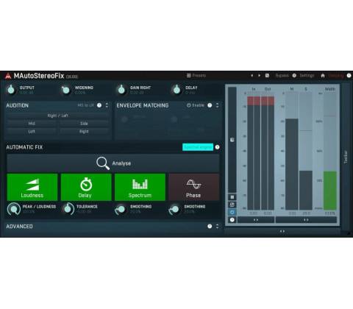Click the green Width meter bar
This screenshot has height=309, width=353.
(x=330, y=191)
